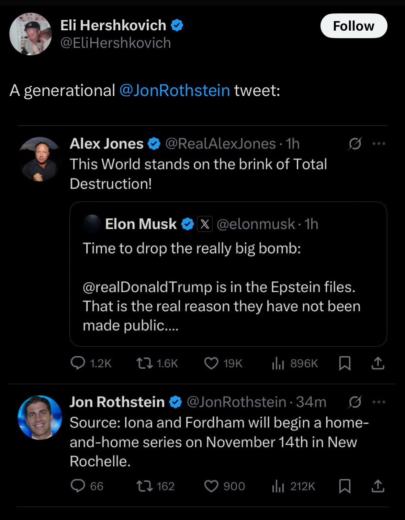Reply to Jon Rothstein's tweet
Image resolution: width=405 pixels, height=520 pixels.
click(78, 486)
